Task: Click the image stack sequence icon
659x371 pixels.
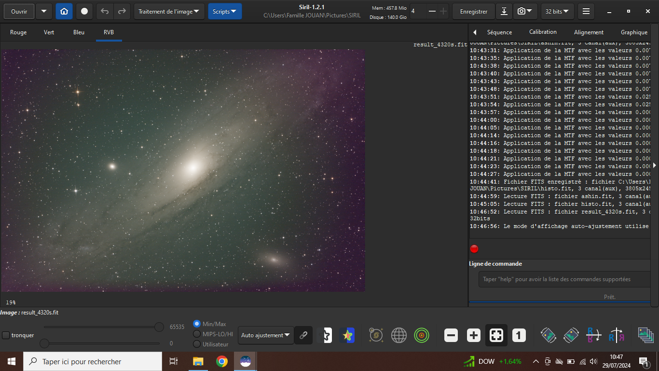Action: point(645,335)
